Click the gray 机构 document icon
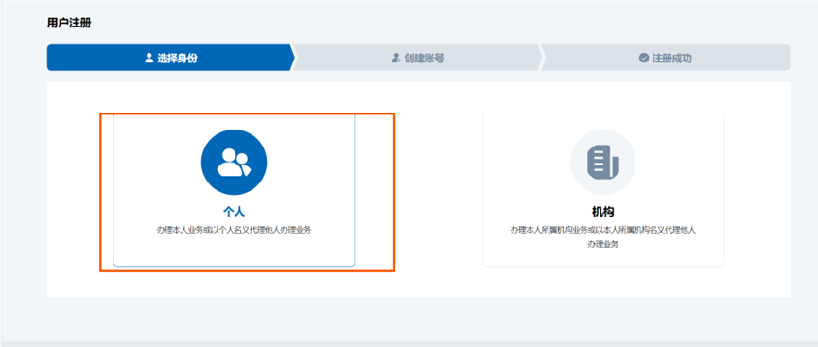 click(602, 162)
